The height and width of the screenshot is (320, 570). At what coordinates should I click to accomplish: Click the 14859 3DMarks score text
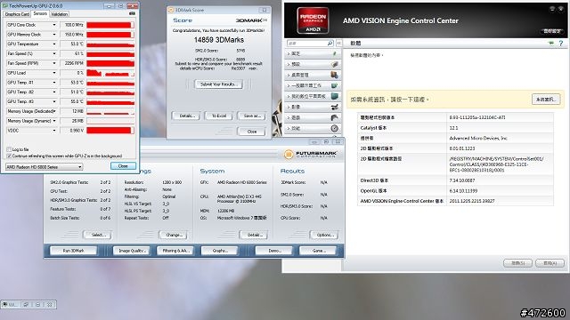click(x=219, y=39)
